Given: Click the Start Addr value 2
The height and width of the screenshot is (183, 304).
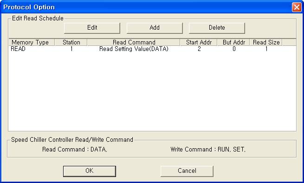Looking at the screenshot, I should pos(199,49).
